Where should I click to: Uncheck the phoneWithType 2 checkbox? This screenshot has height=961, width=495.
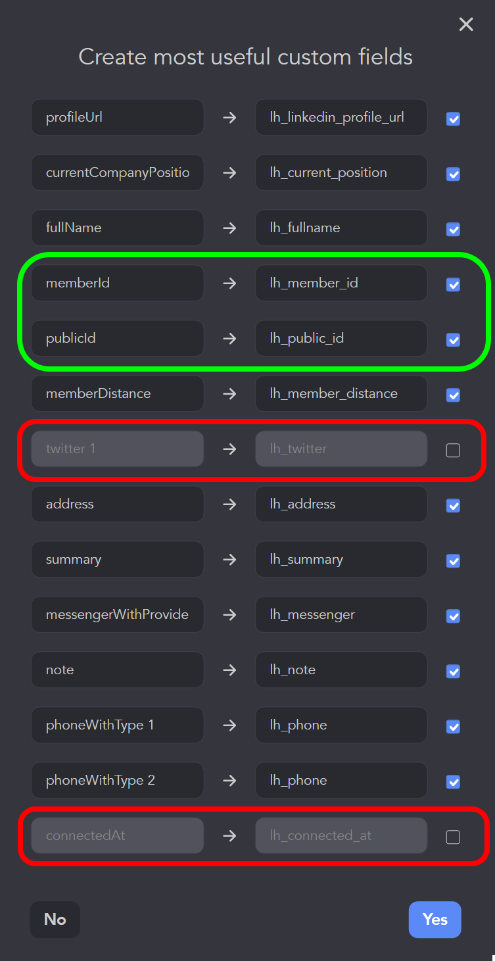click(453, 782)
